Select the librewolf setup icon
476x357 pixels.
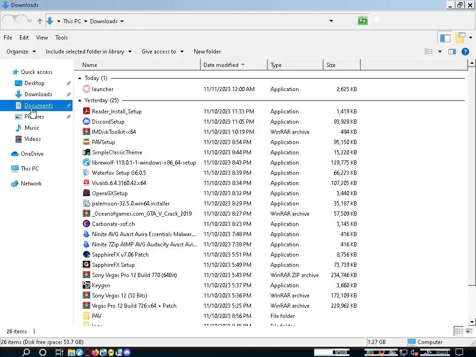click(x=86, y=162)
